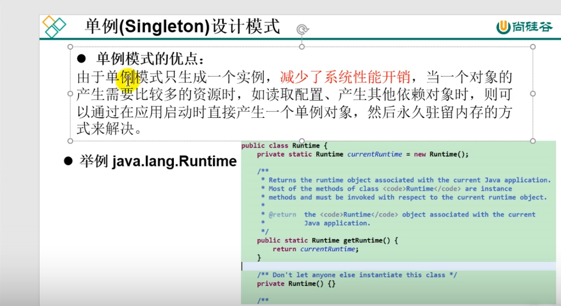
Task: Click the slide title 单例(Singleton)设计模式
Action: click(183, 26)
